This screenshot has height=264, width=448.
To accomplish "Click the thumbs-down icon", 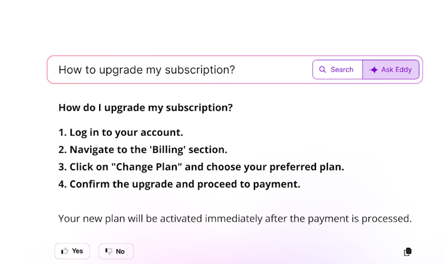I will point(109,251).
